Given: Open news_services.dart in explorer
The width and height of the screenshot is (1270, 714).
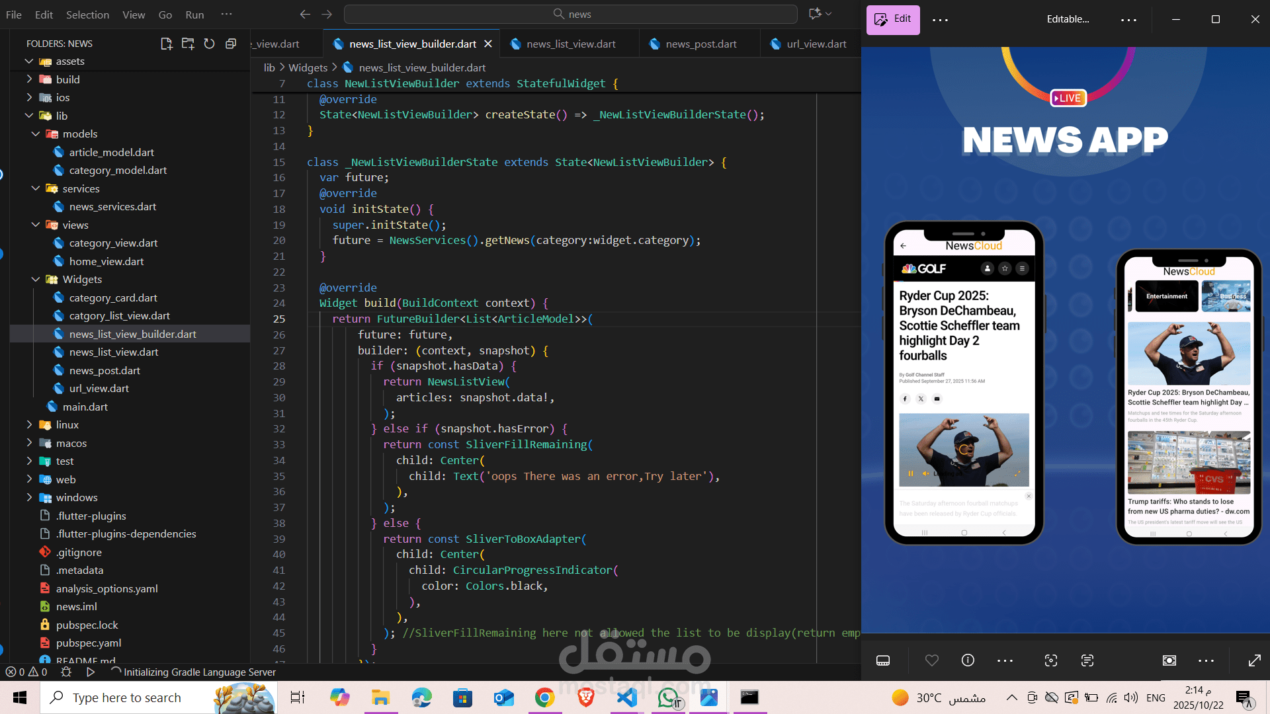Looking at the screenshot, I should pyautogui.click(x=112, y=206).
